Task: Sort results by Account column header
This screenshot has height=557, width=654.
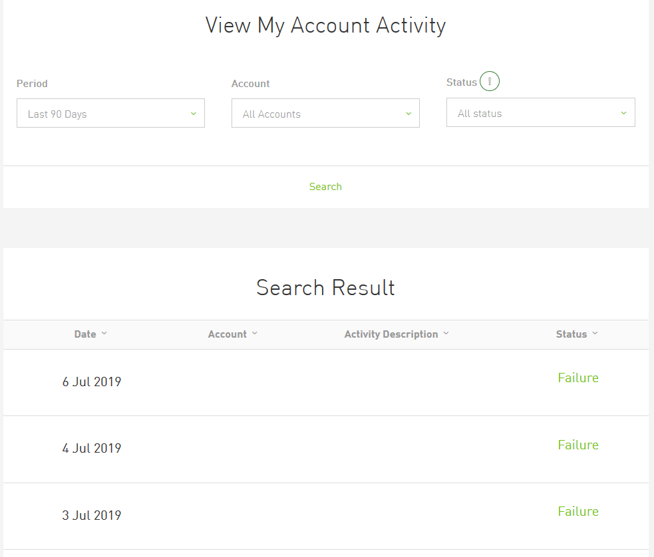Action: pos(228,334)
